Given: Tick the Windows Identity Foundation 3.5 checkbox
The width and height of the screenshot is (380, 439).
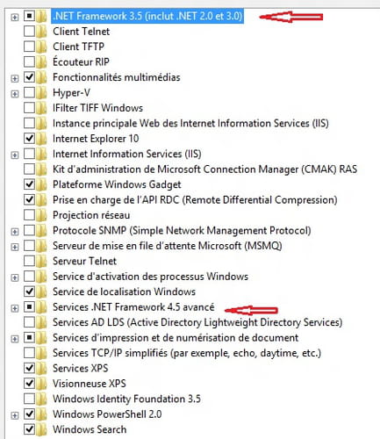Looking at the screenshot, I should [x=29, y=399].
